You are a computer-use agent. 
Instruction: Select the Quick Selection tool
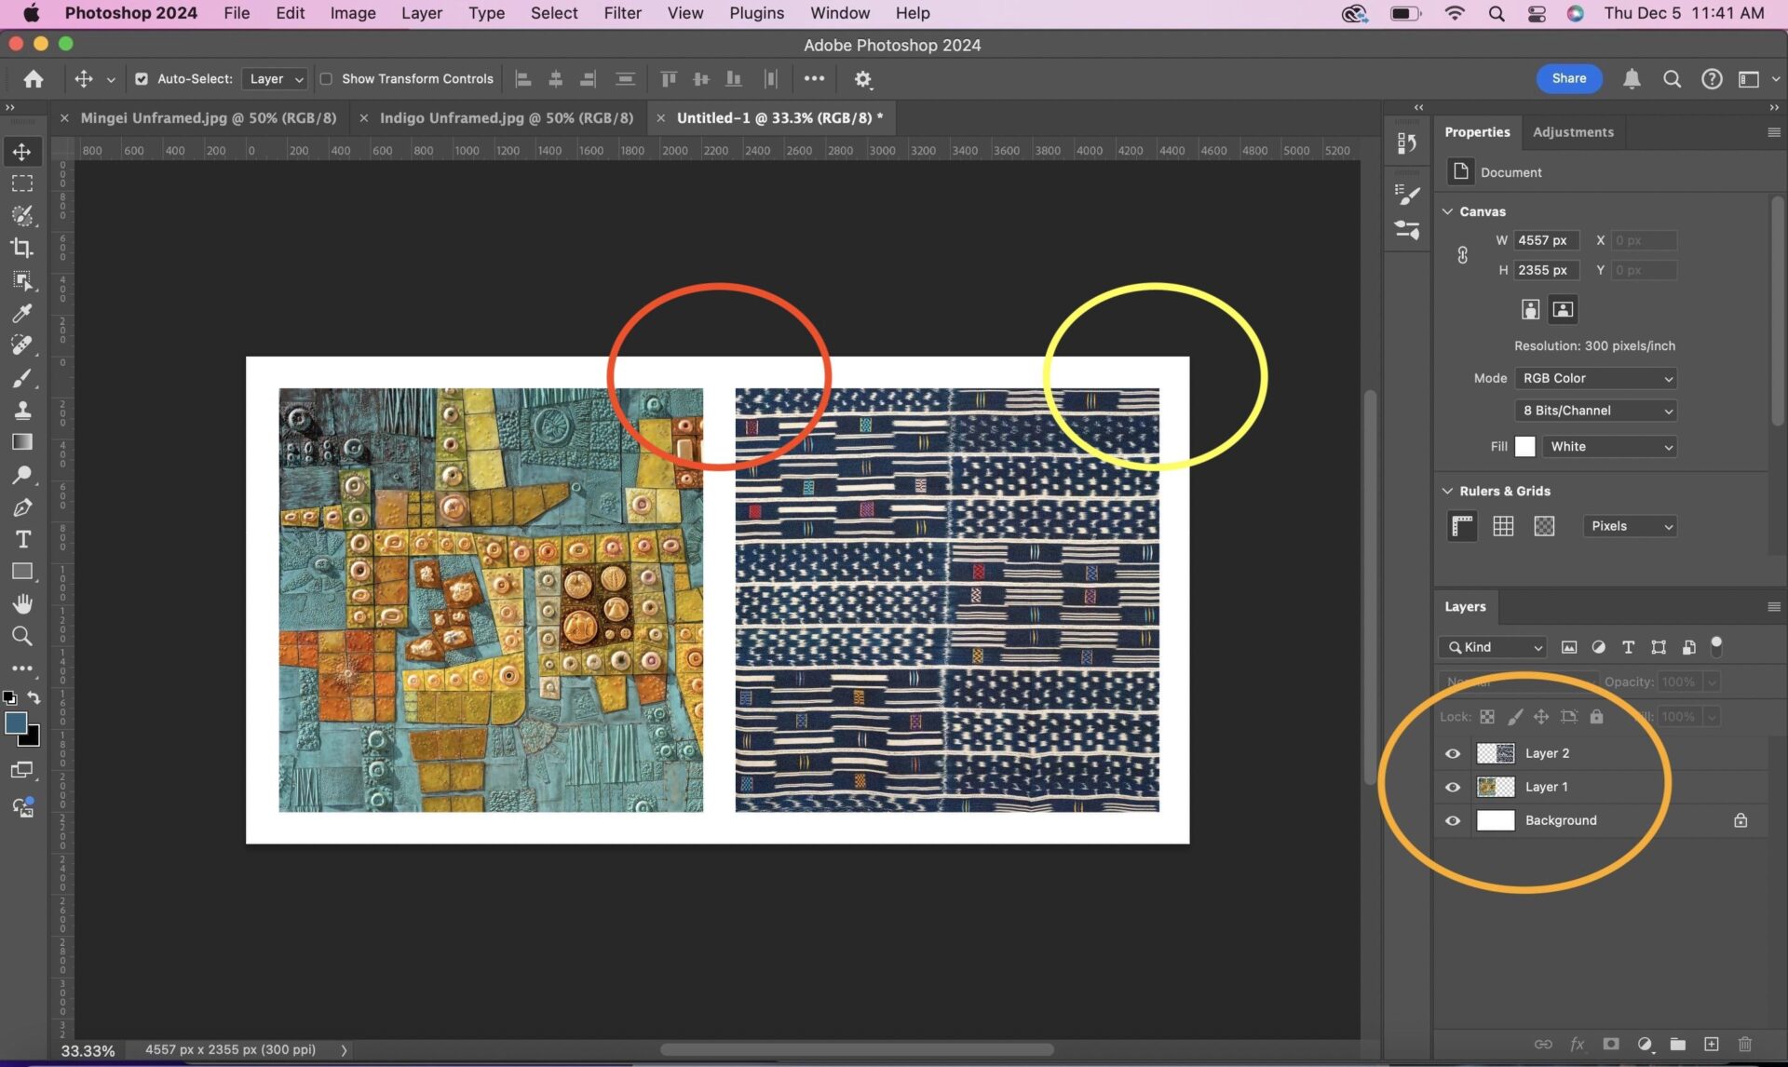click(x=21, y=215)
